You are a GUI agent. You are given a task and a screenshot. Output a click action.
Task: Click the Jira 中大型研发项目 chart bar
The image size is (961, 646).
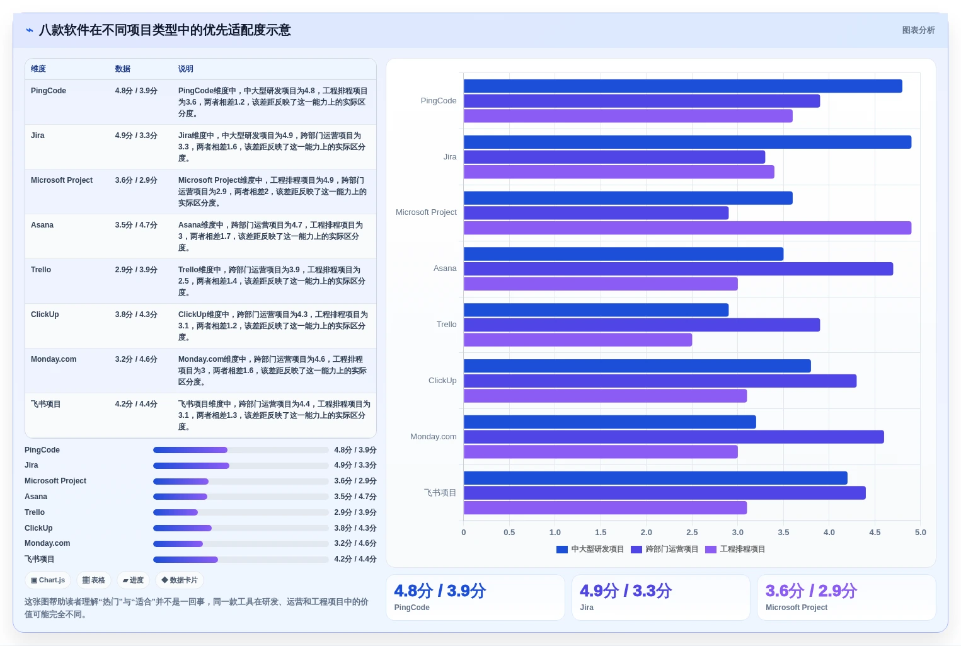pyautogui.click(x=688, y=142)
